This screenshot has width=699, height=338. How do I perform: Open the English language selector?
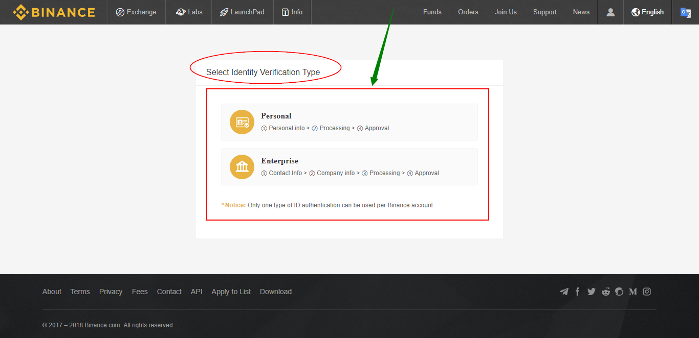click(x=648, y=12)
